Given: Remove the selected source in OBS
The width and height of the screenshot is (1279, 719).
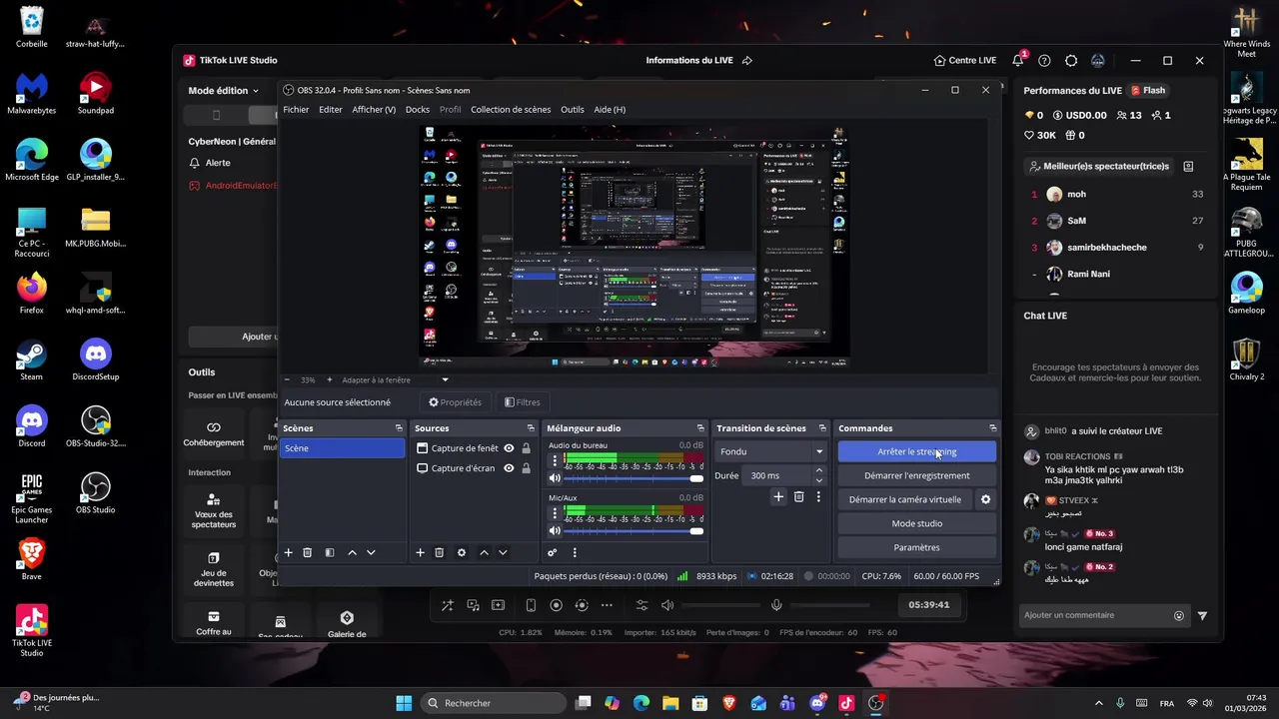Looking at the screenshot, I should click(x=439, y=552).
